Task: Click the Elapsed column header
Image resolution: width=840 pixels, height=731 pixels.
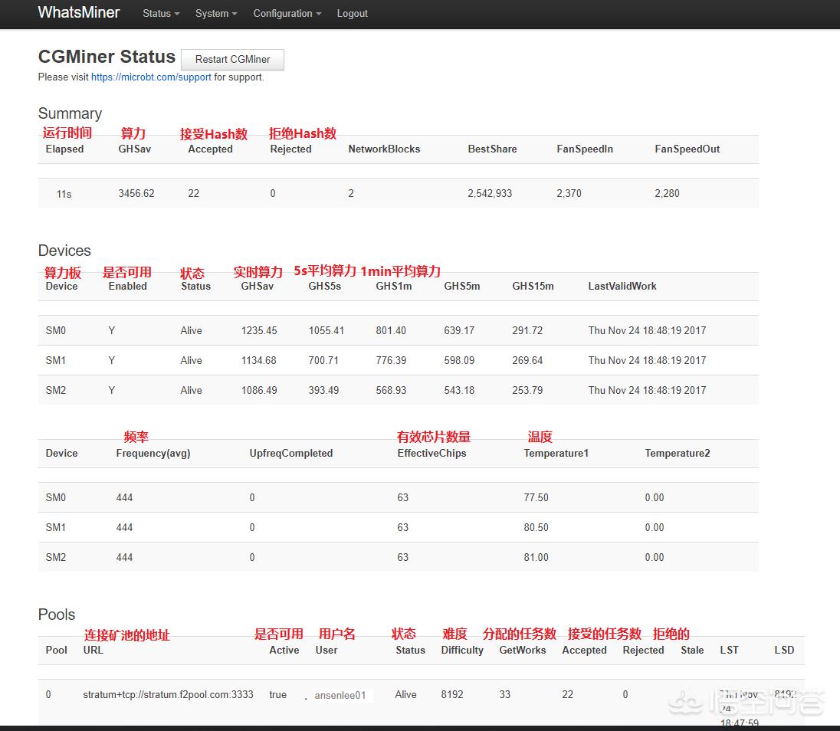Action: click(x=64, y=149)
